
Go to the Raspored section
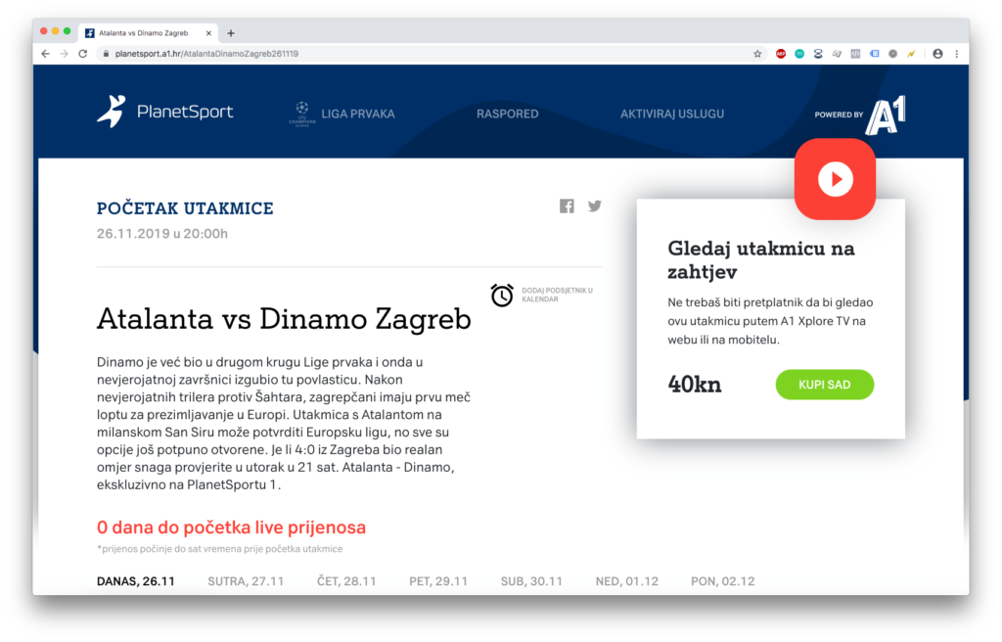pos(507,114)
